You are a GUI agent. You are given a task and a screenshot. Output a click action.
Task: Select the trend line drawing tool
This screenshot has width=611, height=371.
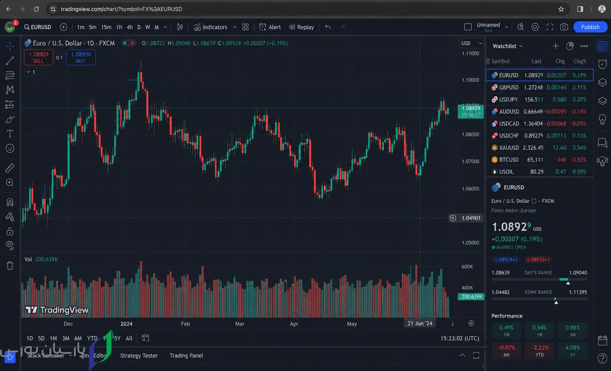click(10, 61)
